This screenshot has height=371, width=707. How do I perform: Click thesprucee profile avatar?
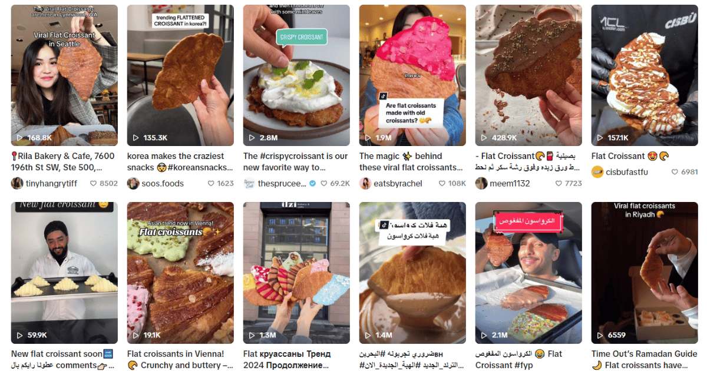click(x=249, y=183)
